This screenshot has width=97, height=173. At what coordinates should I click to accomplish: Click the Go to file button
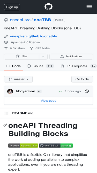pyautogui.click(x=82, y=79)
